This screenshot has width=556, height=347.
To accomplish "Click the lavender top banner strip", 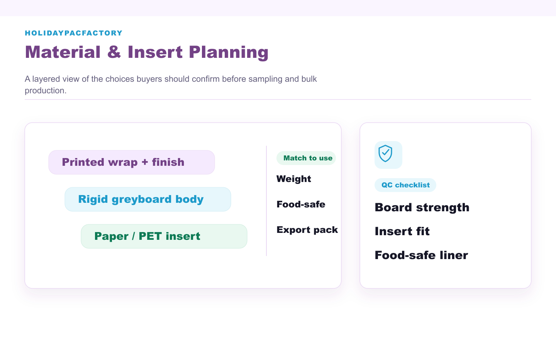I will [278, 8].
